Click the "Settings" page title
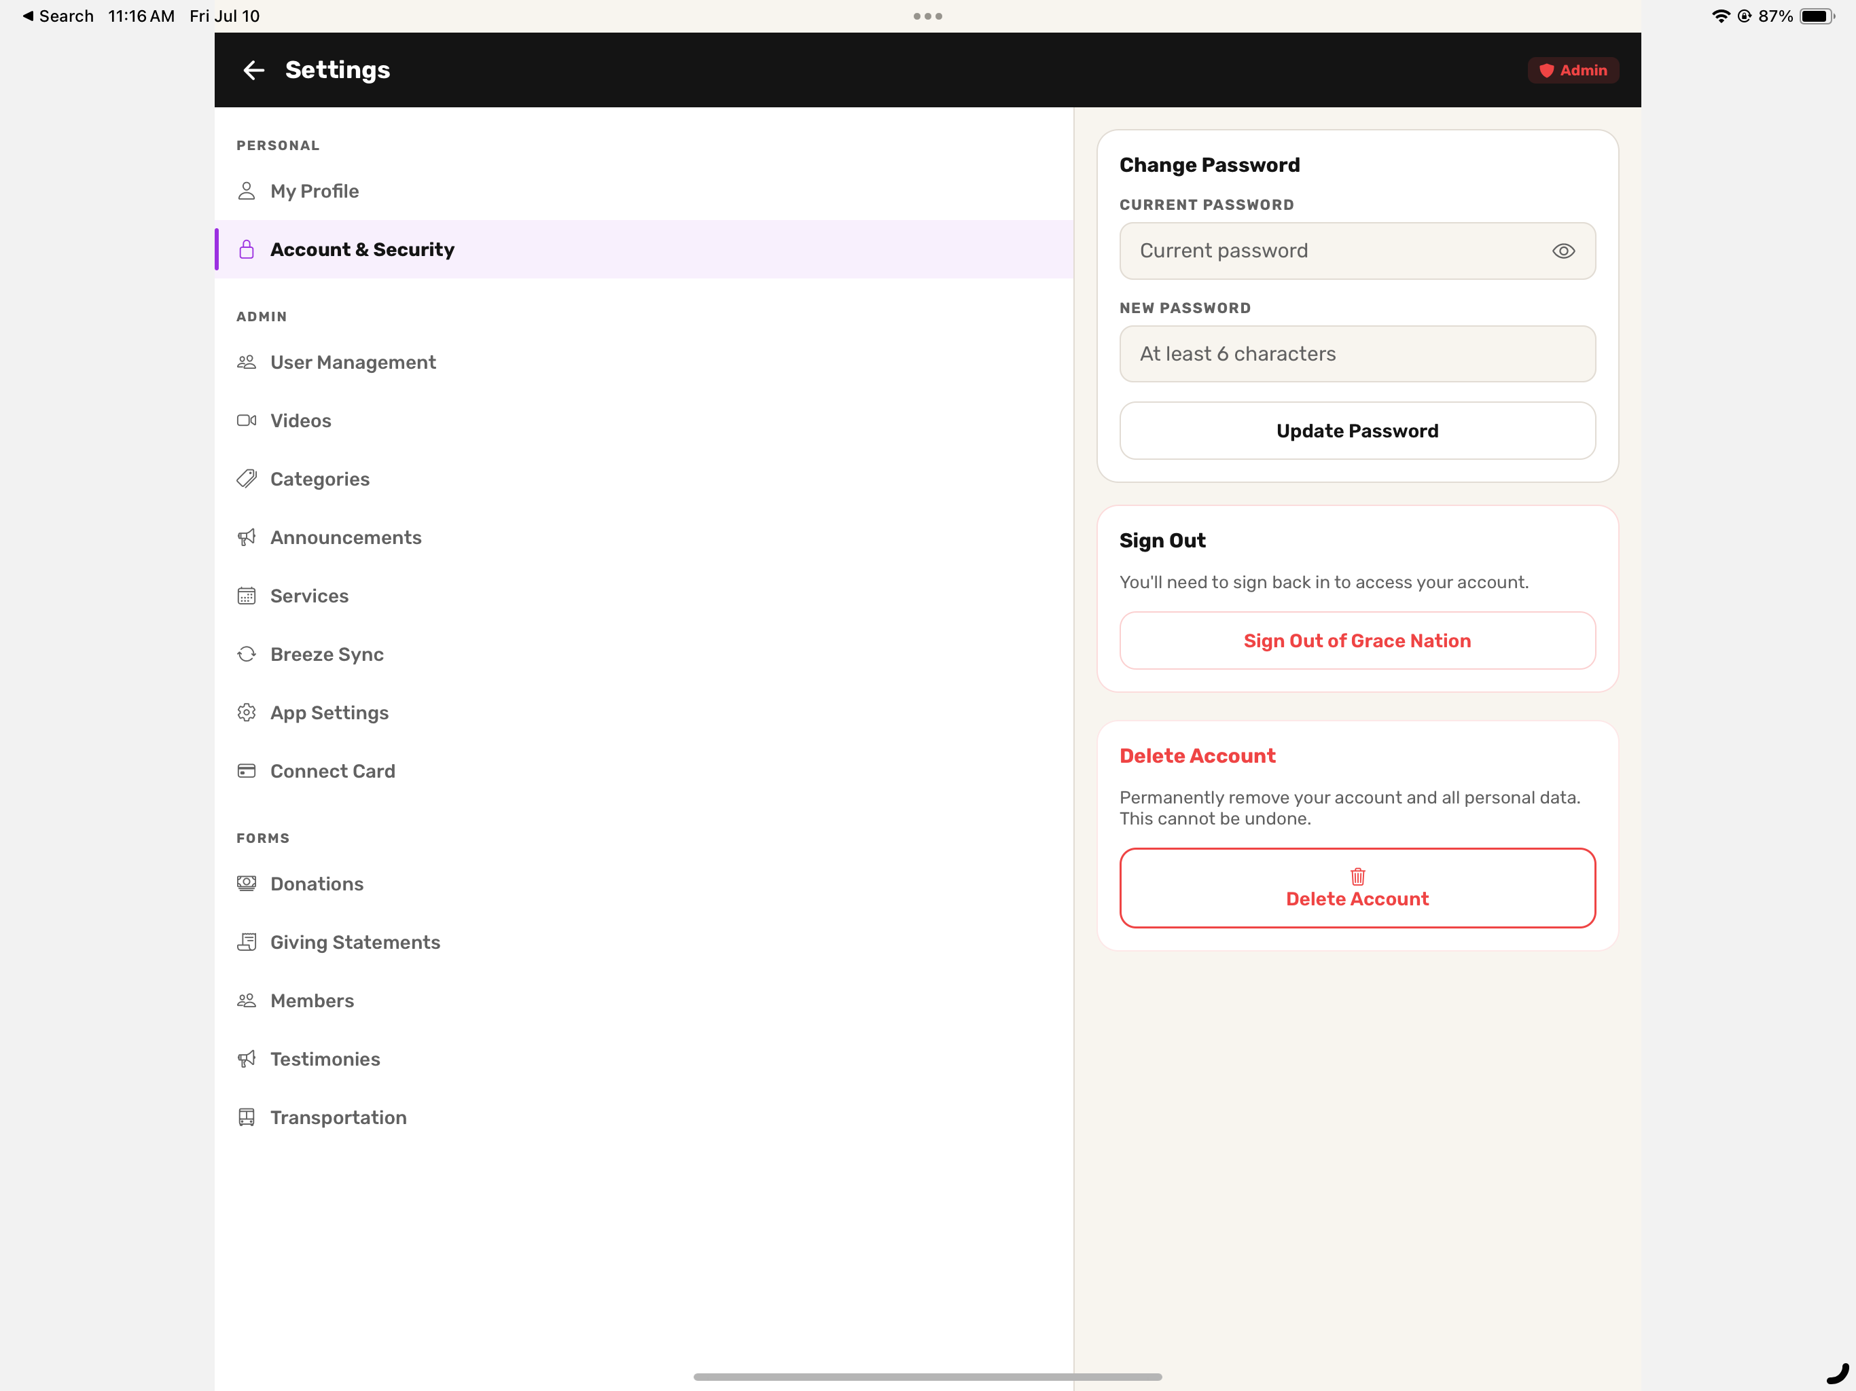Screen dimensions: 1856x1391 tap(338, 71)
